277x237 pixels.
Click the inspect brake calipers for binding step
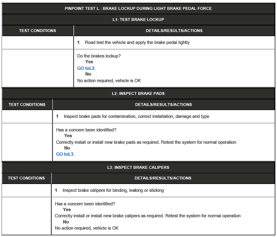click(x=113, y=190)
